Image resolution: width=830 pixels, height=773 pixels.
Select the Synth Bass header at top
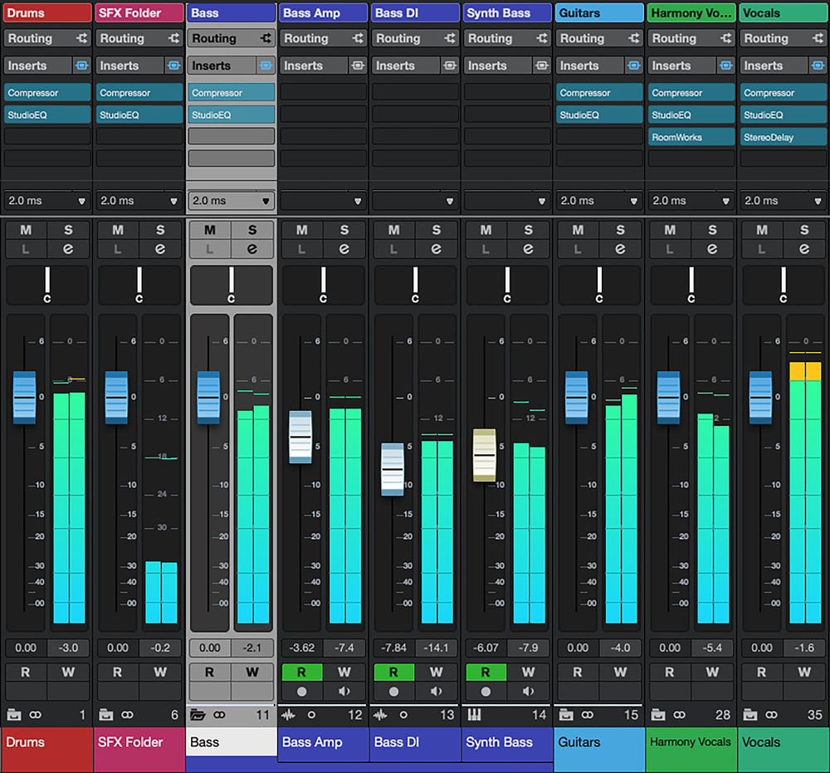coord(507,12)
